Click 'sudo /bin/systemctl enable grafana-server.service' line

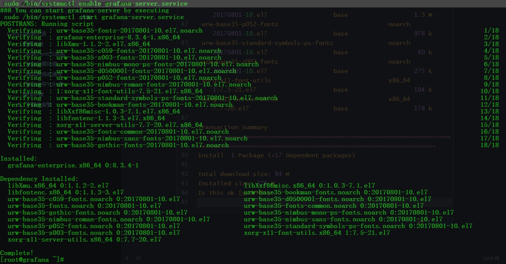96,4
